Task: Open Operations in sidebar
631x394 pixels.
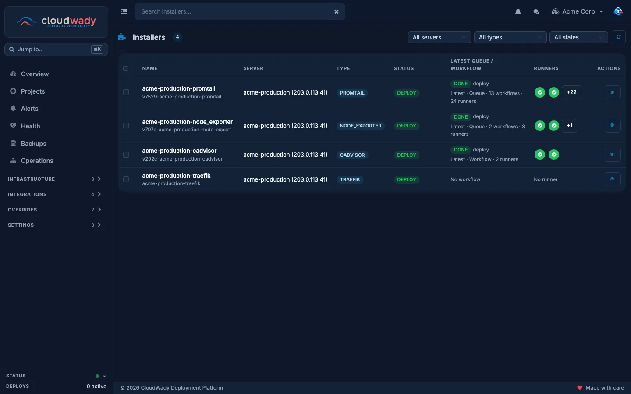Action: pos(56,161)
